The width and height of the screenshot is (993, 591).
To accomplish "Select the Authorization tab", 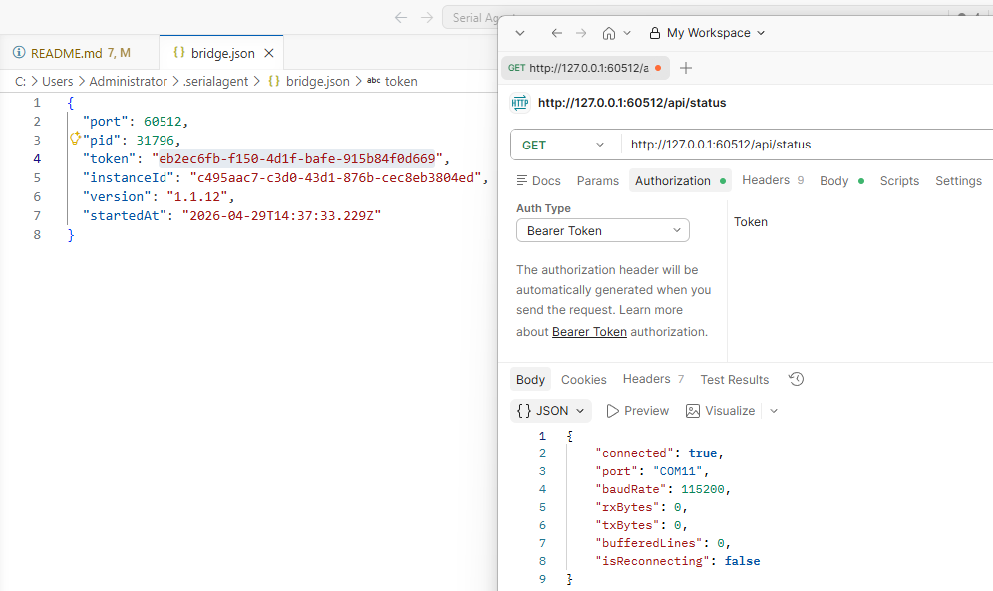I will click(x=680, y=181).
